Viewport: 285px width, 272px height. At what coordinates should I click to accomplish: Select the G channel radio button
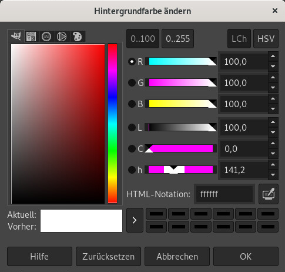point(132,82)
